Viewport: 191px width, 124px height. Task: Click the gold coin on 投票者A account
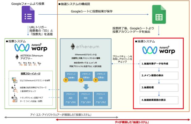click(x=66, y=80)
